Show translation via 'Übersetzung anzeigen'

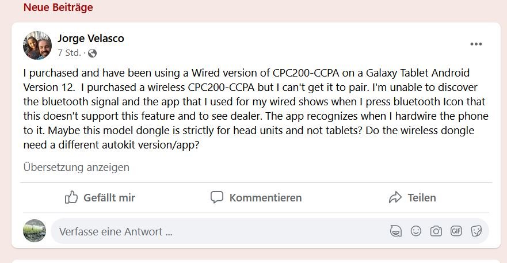77,167
